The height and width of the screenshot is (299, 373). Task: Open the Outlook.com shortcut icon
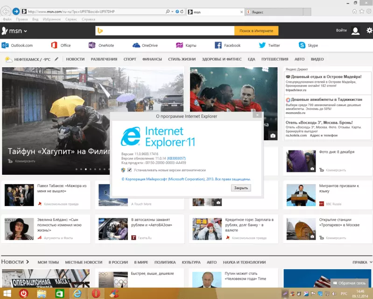click(x=5, y=45)
